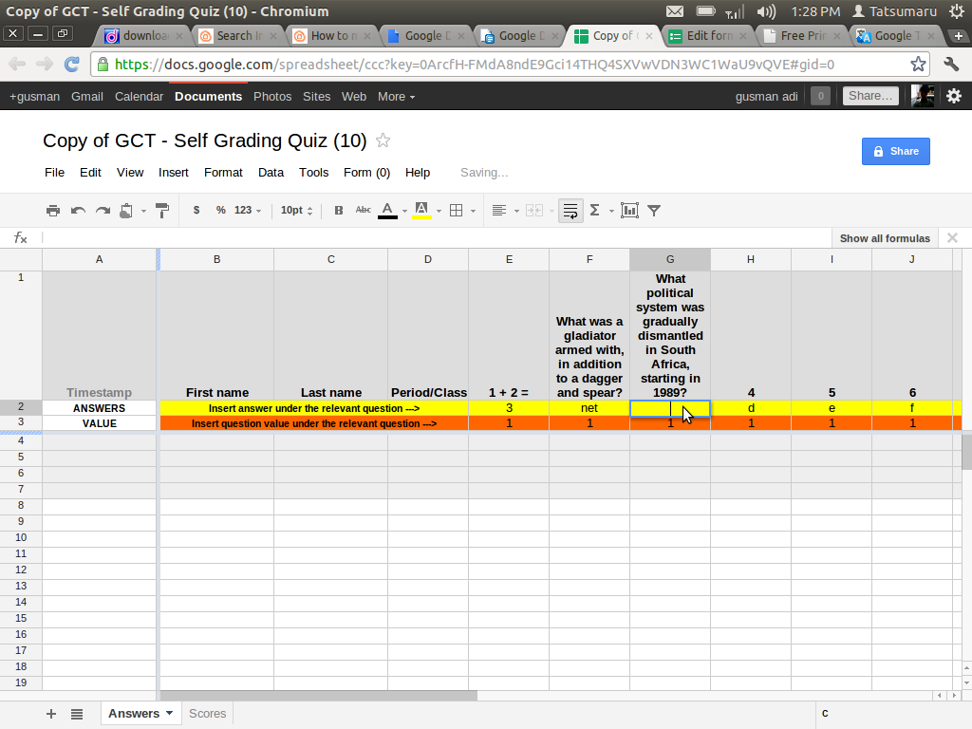Toggle strikethrough formatting
Viewport: 972px width, 729px height.
[x=362, y=210]
